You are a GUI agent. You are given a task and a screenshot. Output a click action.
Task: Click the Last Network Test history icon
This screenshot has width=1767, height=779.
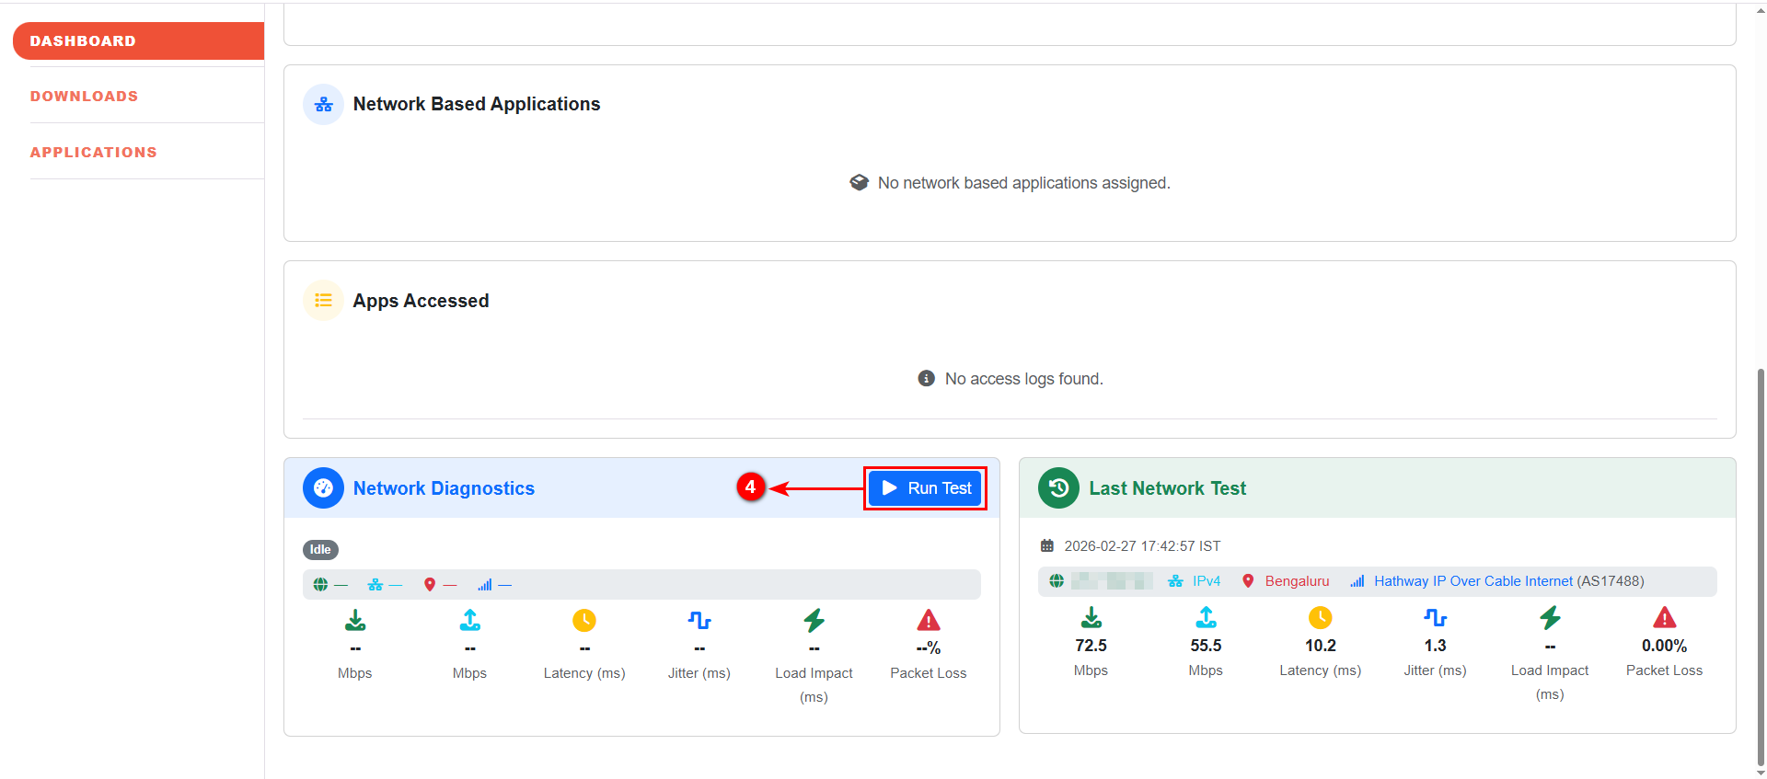click(x=1058, y=488)
